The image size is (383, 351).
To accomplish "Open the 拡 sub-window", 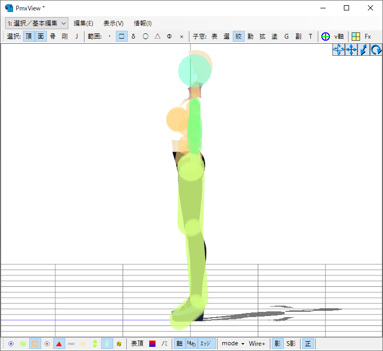I will [262, 37].
